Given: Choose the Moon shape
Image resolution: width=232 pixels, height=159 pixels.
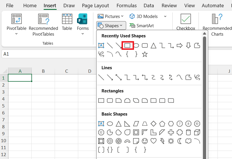Looking at the screenshot, I should click(179, 141).
